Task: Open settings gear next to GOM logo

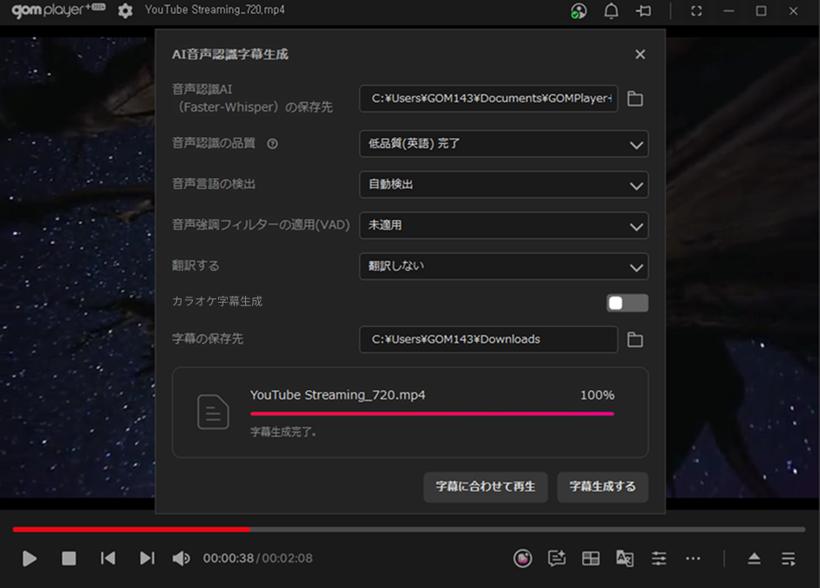Action: tap(126, 10)
